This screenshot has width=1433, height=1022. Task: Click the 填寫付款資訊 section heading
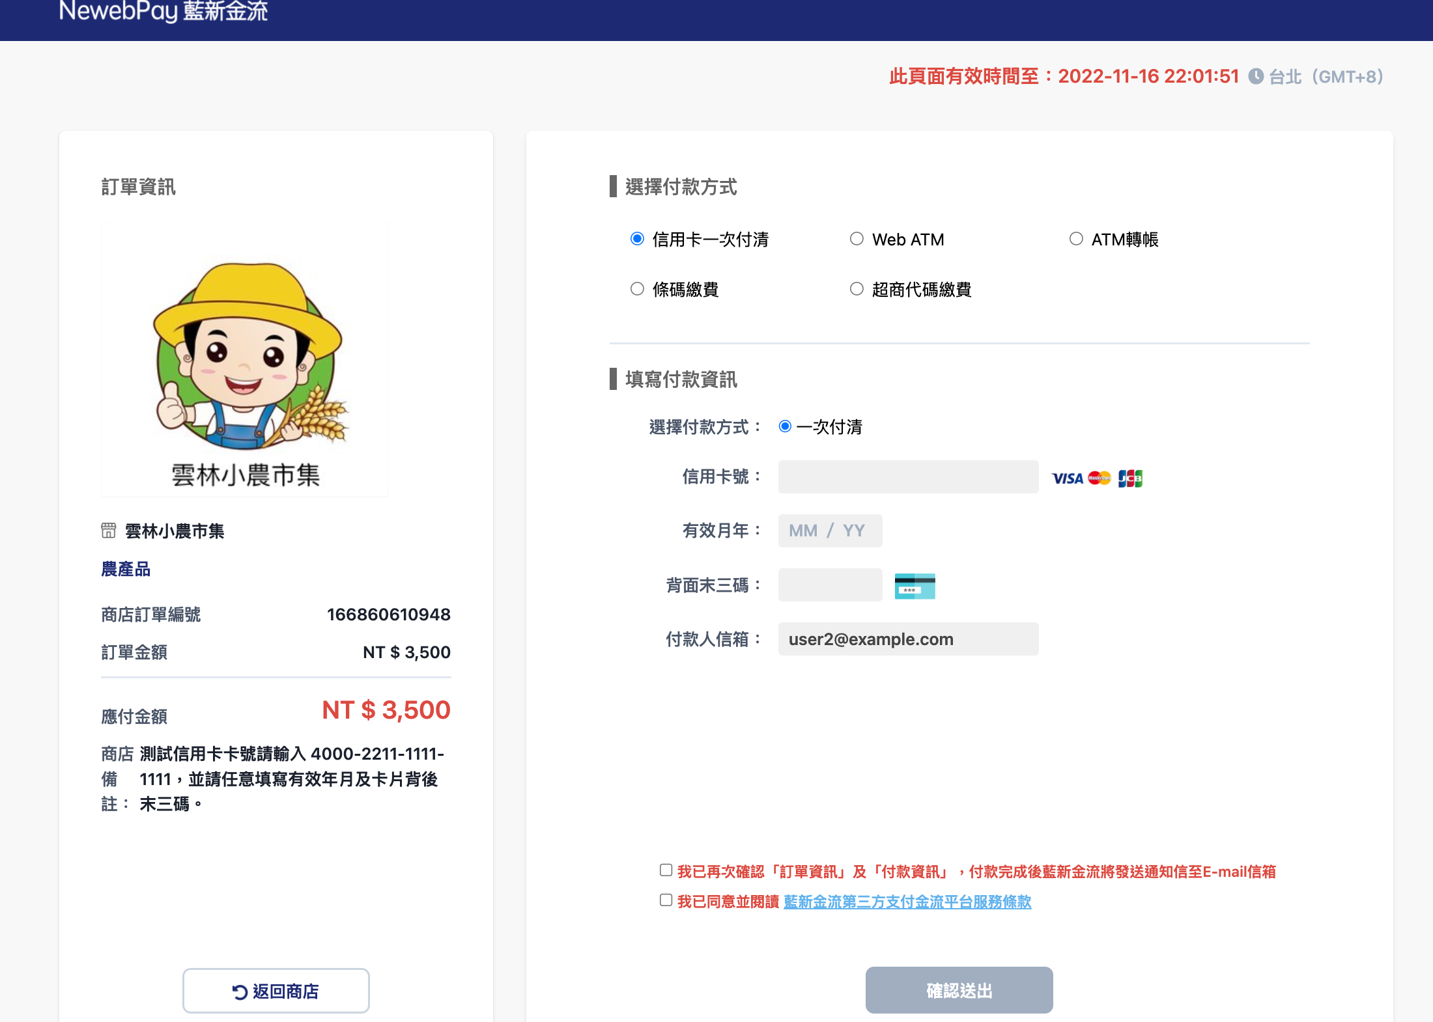pyautogui.click(x=681, y=379)
